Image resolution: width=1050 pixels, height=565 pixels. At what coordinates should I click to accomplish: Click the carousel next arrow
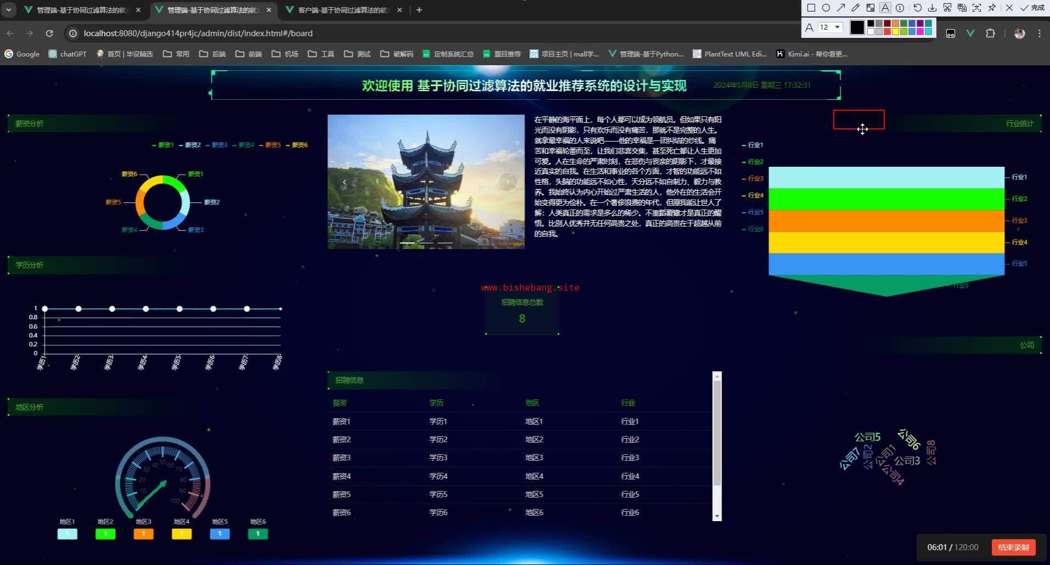[x=507, y=182]
